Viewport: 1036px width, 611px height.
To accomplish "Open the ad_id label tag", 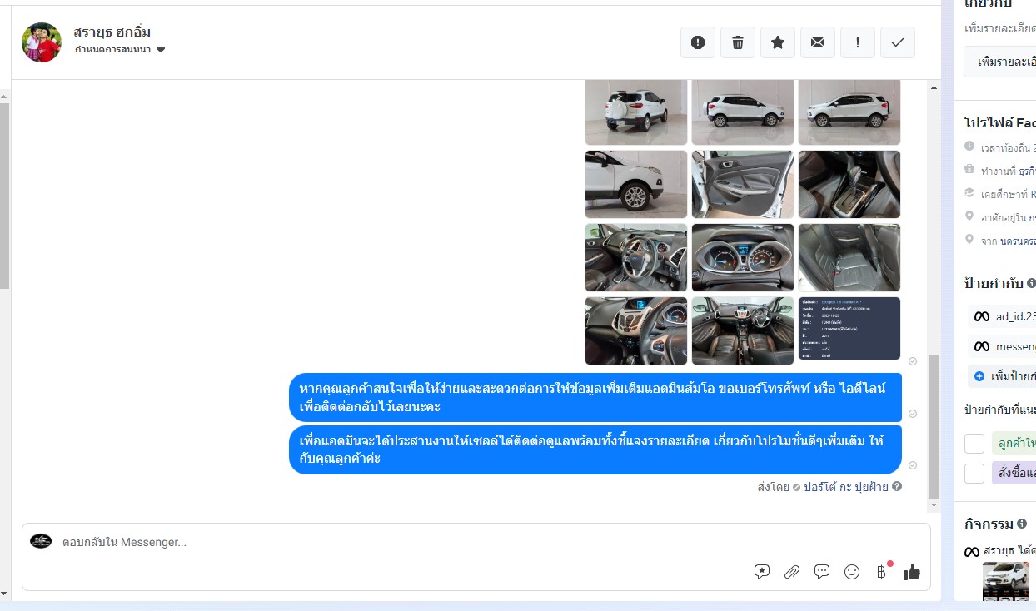I will (x=1002, y=316).
